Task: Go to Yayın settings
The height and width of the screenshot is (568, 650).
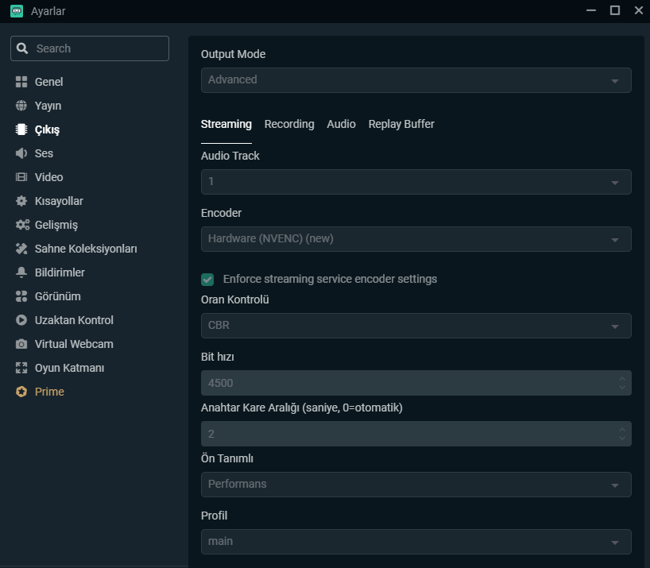Action: 48,106
